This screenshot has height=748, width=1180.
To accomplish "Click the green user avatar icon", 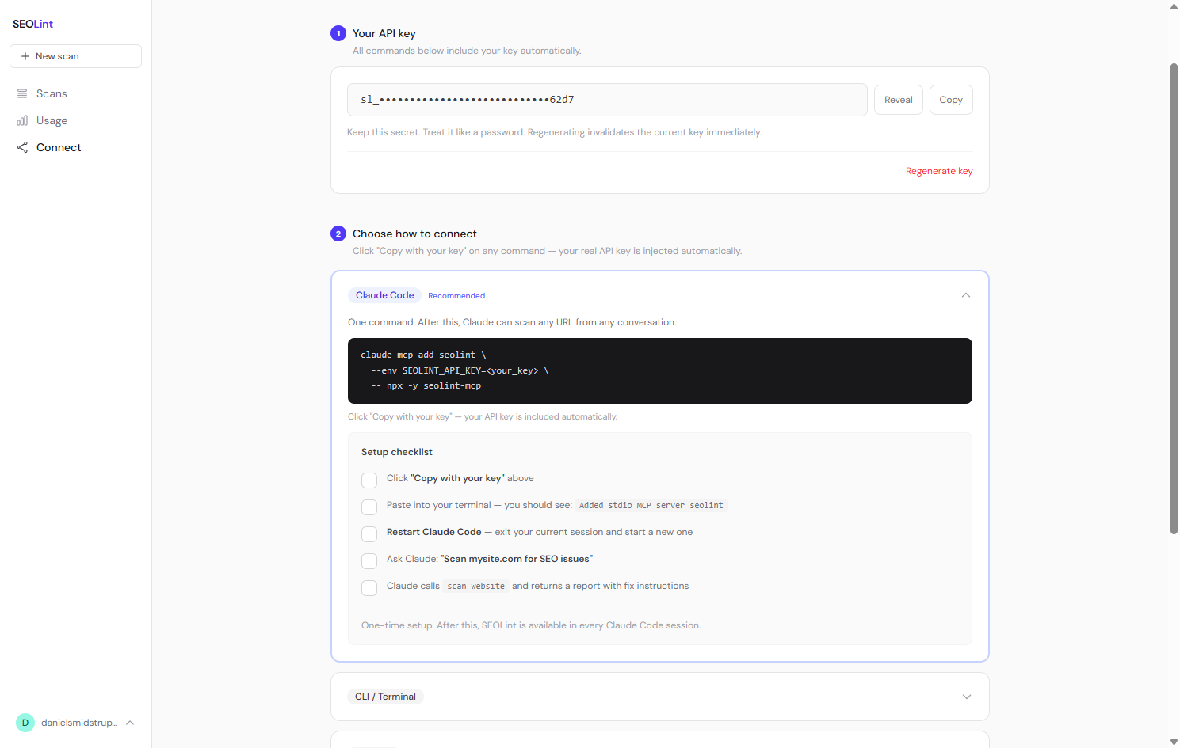I will [25, 723].
